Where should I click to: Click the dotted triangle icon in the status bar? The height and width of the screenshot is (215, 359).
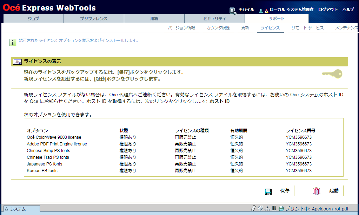(267, 208)
